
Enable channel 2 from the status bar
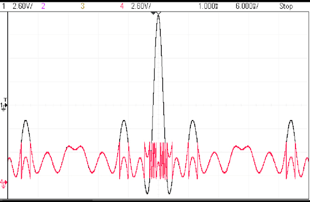pyautogui.click(x=44, y=6)
